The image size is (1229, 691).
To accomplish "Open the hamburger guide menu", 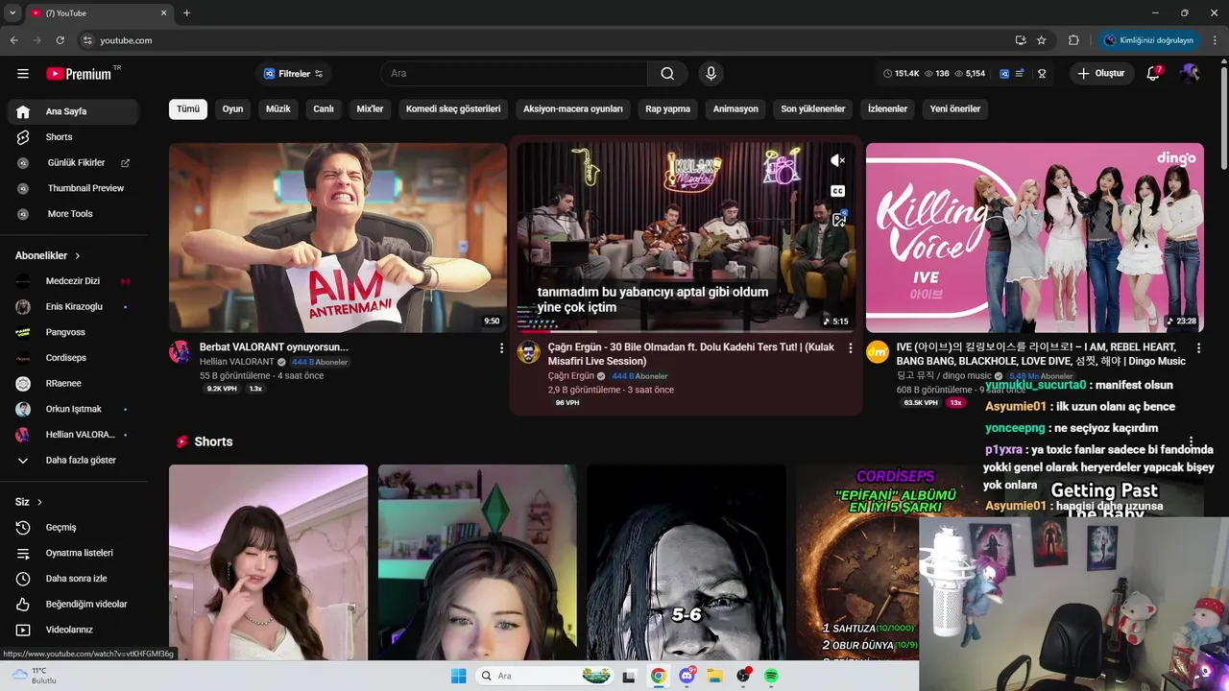I will (x=23, y=74).
